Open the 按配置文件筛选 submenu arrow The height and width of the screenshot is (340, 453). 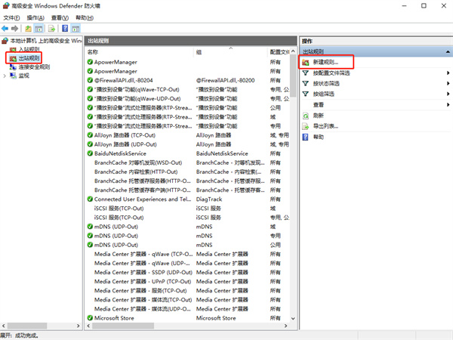[448, 73]
